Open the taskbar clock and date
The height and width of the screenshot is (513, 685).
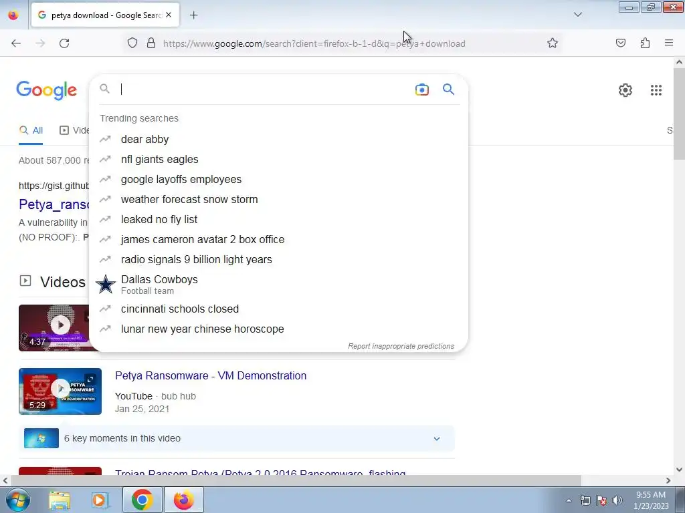click(x=651, y=500)
